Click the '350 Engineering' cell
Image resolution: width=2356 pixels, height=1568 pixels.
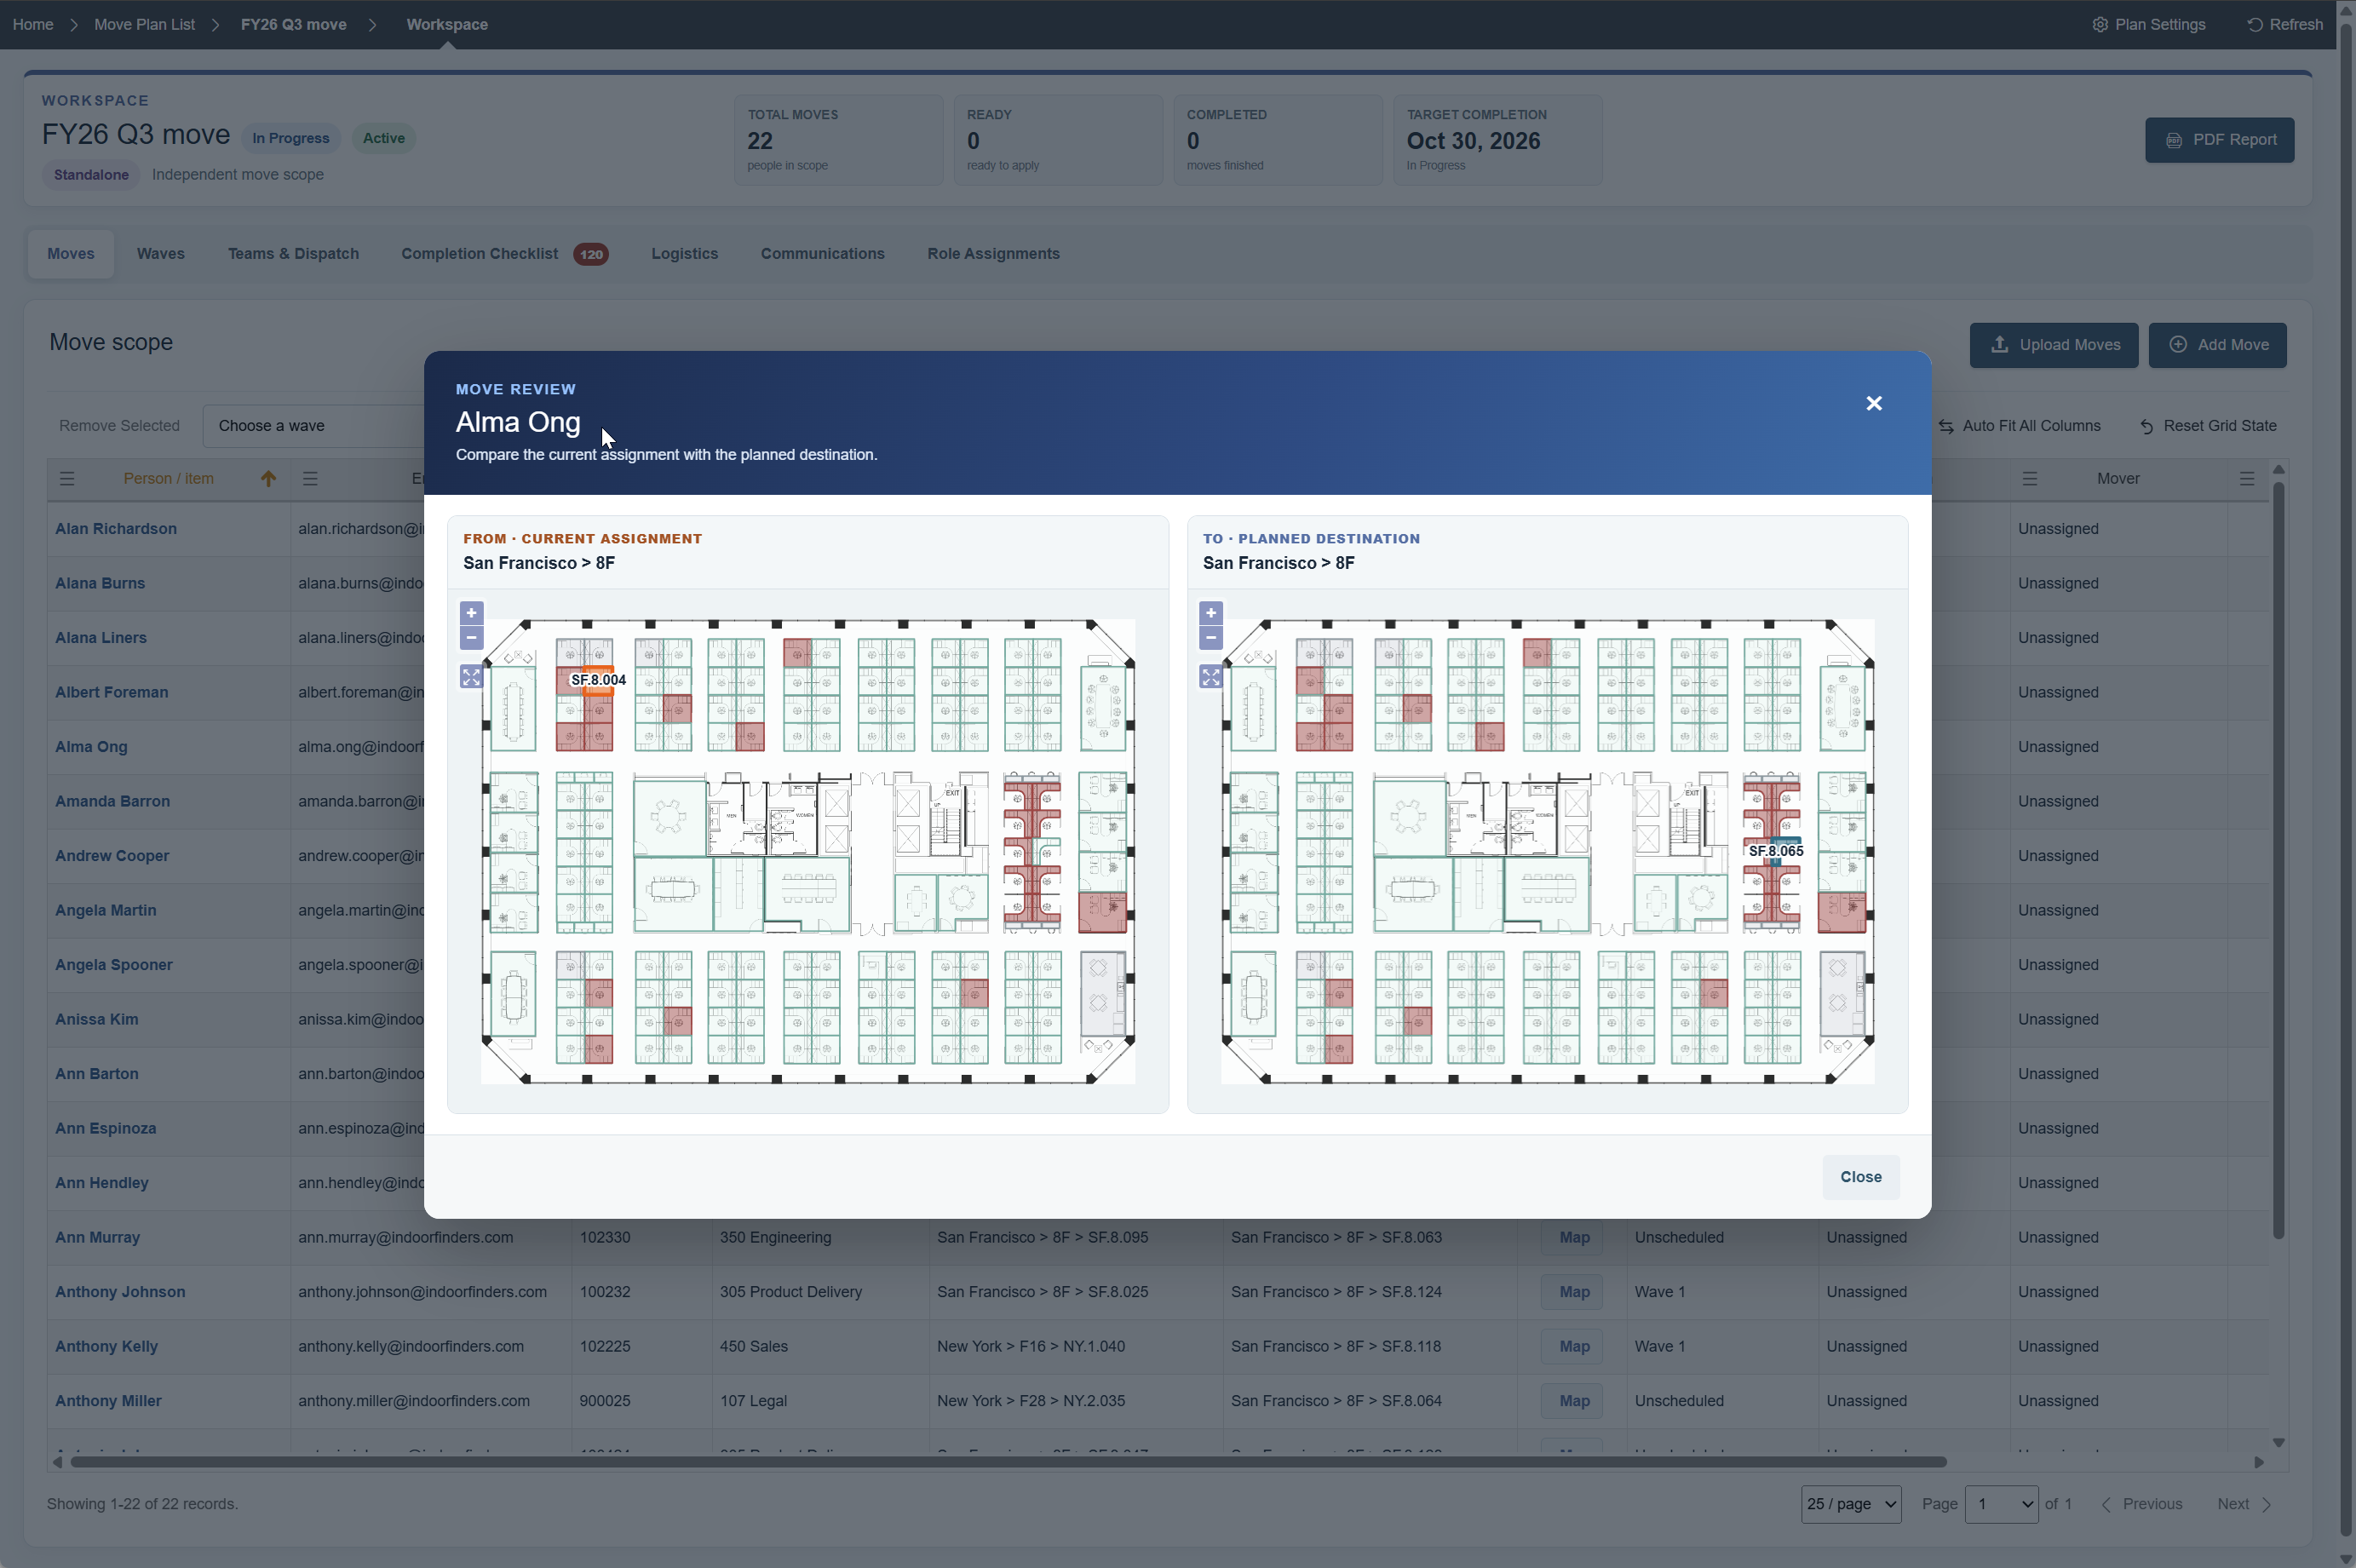[820, 1238]
